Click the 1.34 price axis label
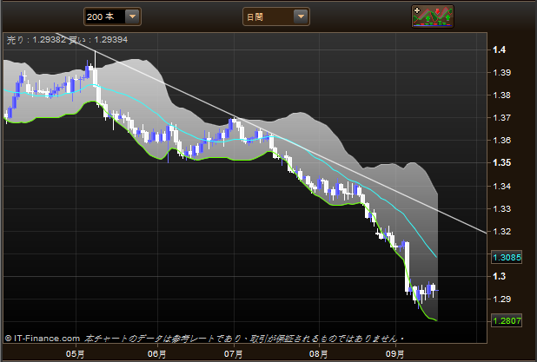The height and width of the screenshot is (362, 537). click(501, 186)
